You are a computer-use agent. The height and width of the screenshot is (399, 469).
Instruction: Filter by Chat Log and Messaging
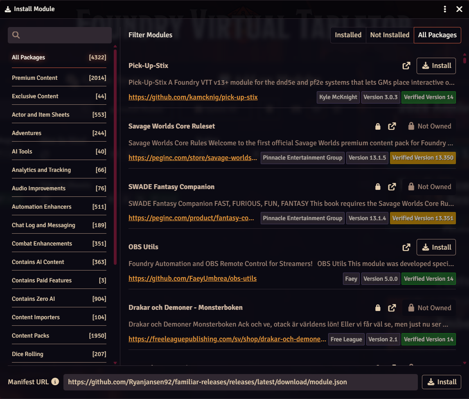(59, 225)
